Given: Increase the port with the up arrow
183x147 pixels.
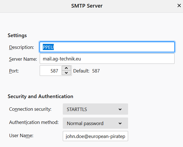Looking at the screenshot, I should pyautogui.click(x=66, y=68).
